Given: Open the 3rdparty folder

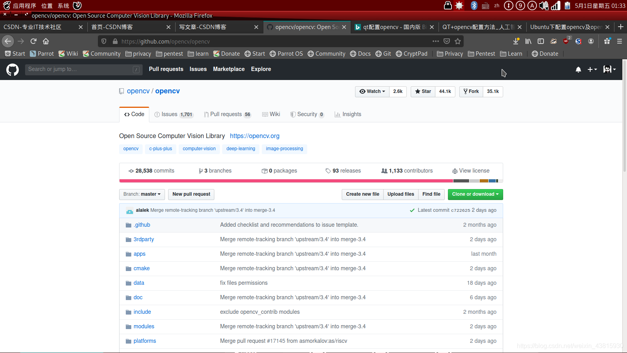Looking at the screenshot, I should [x=143, y=239].
